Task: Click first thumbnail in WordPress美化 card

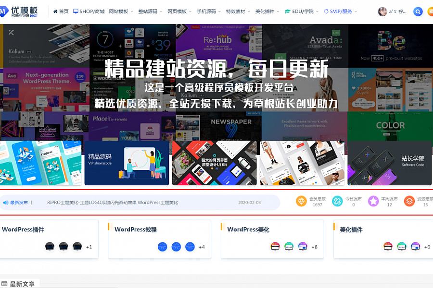Action: click(x=275, y=247)
